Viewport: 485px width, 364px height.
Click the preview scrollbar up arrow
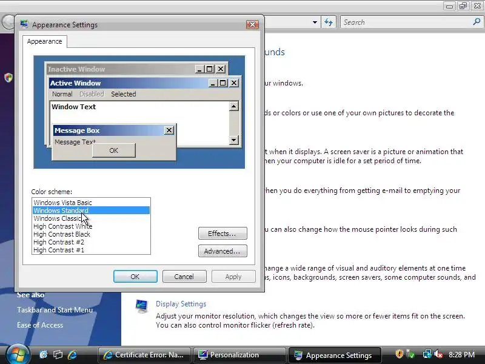click(234, 107)
